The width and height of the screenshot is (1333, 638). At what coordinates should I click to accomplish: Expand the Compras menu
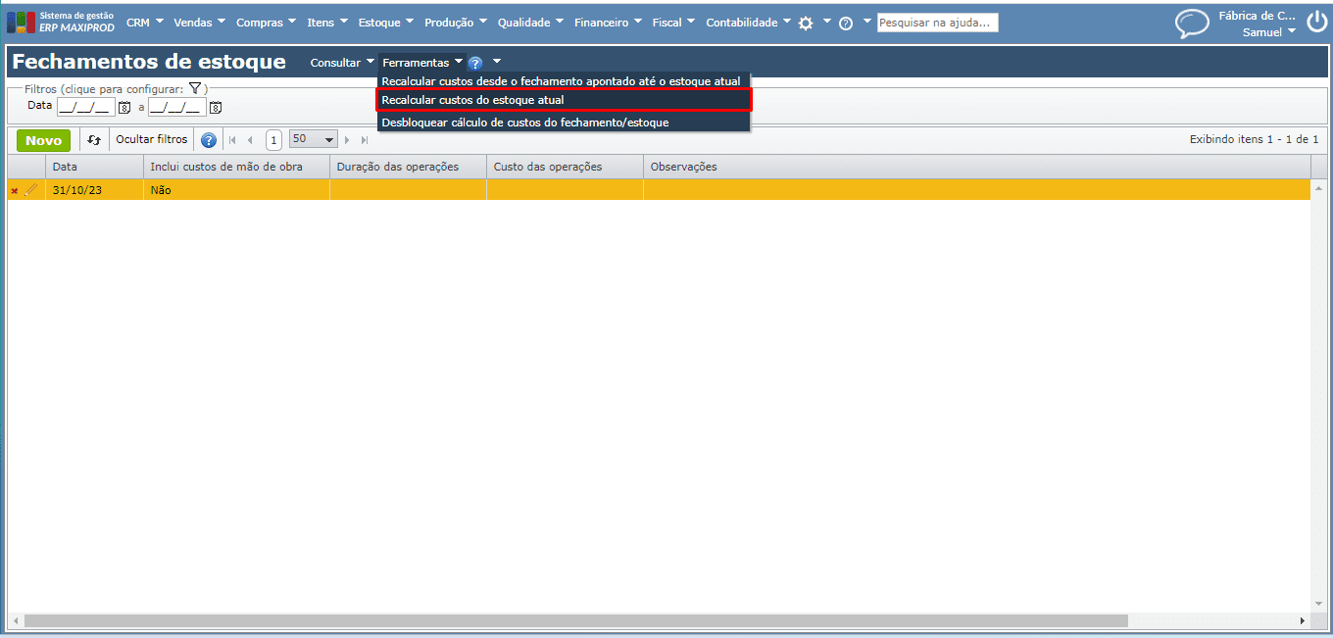267,23
